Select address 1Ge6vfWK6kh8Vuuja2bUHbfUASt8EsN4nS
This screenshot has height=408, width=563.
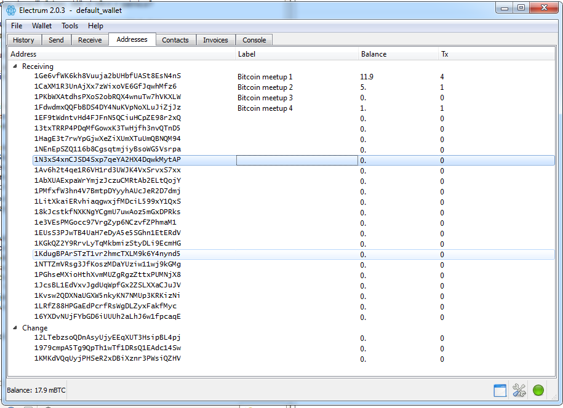[107, 76]
